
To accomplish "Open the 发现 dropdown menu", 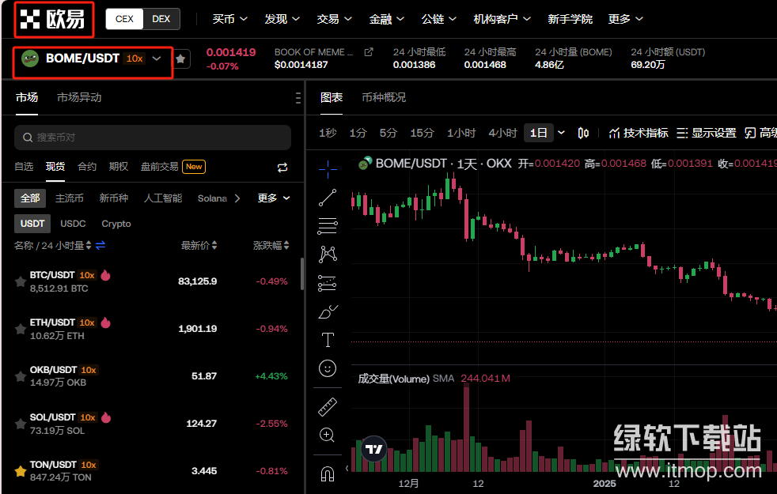I will [x=282, y=19].
